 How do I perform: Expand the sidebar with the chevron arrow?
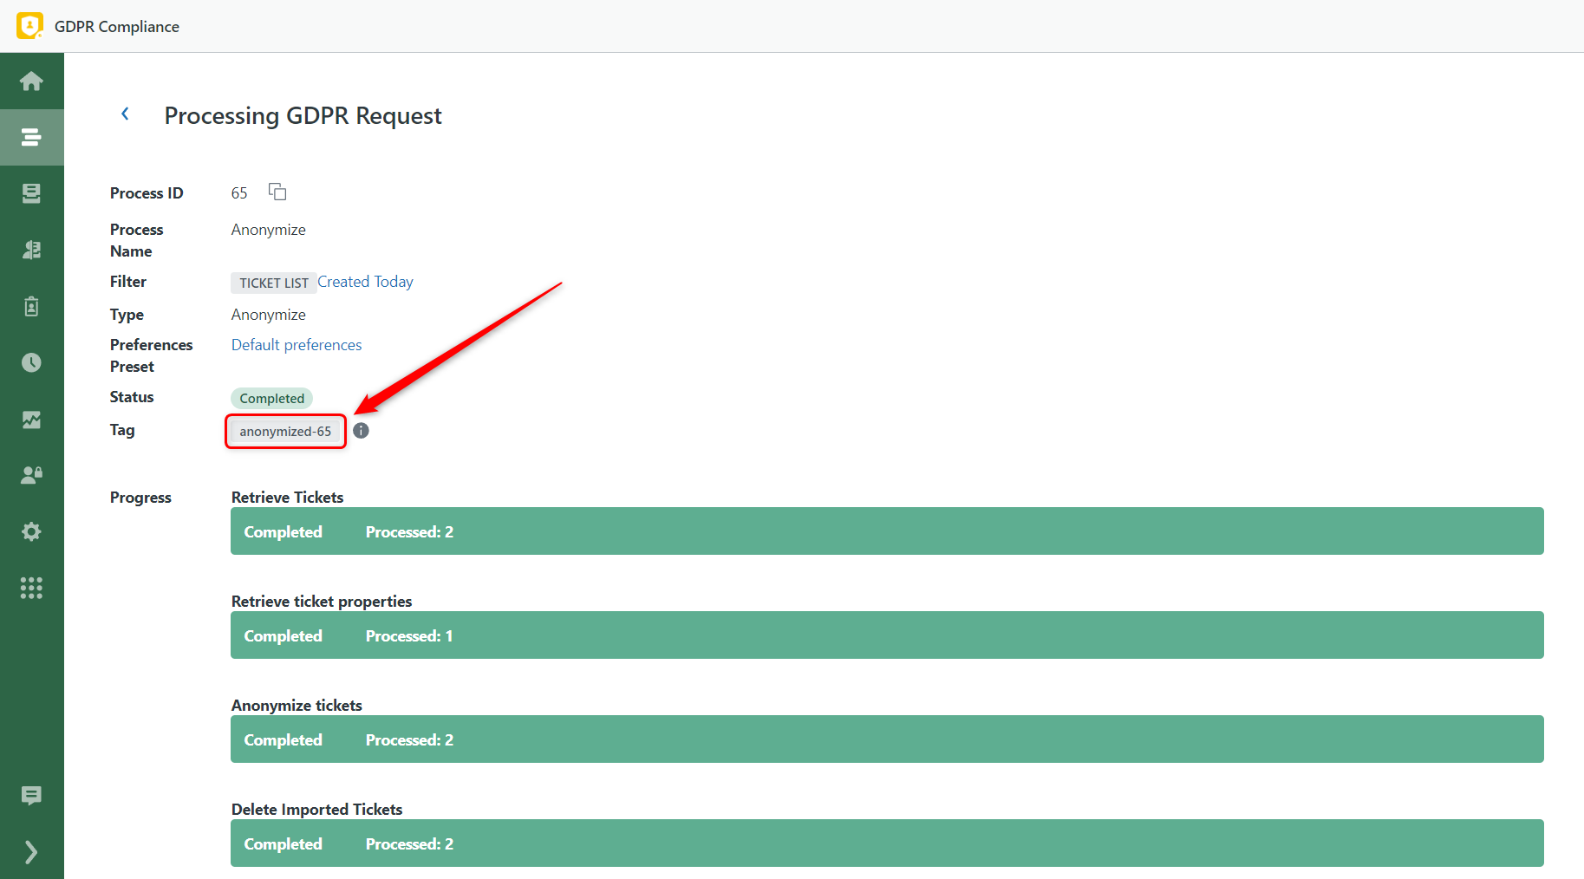click(x=31, y=852)
